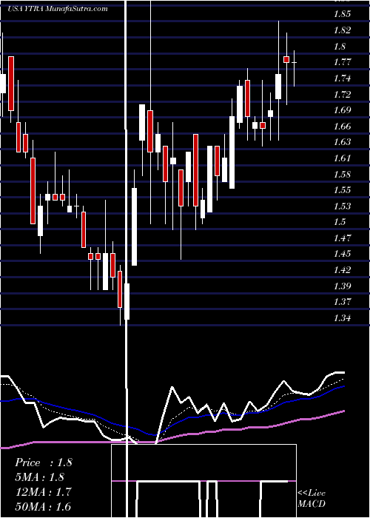Click the 1.58 price axis label
This screenshot has height=518, width=370.
click(342, 175)
